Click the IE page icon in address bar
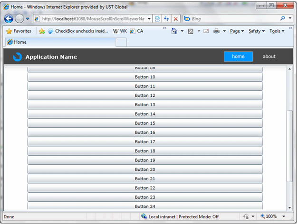The image size is (298, 224). coord(37,19)
